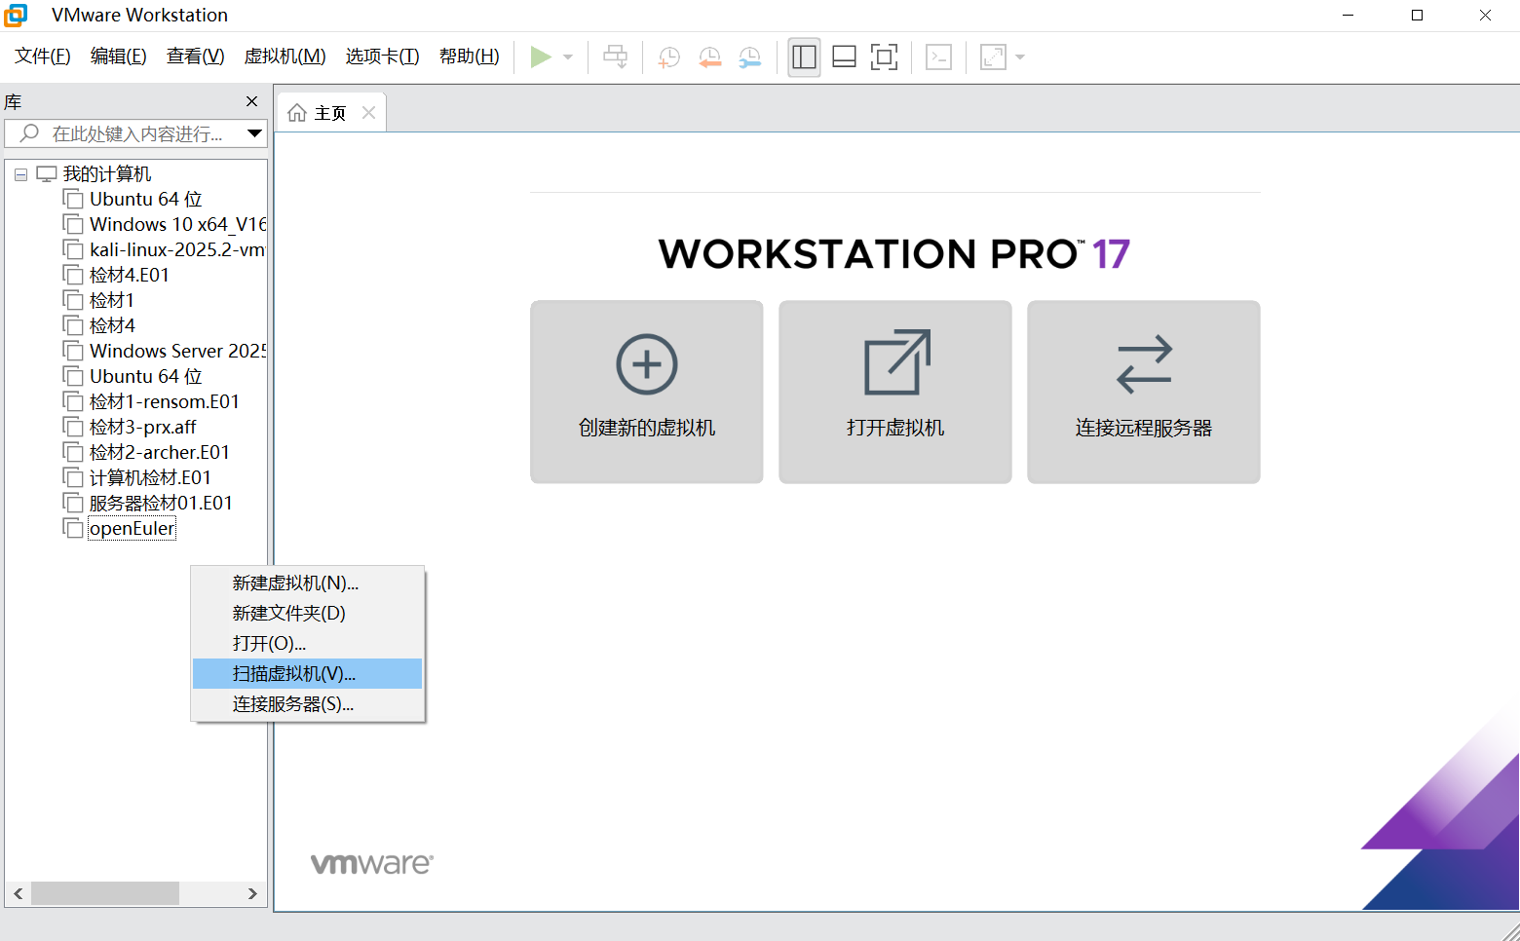1520x941 pixels.
Task: Open the library search filter dropdown
Action: 254,133
